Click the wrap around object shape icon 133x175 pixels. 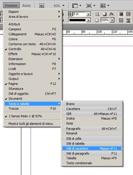point(121,20)
